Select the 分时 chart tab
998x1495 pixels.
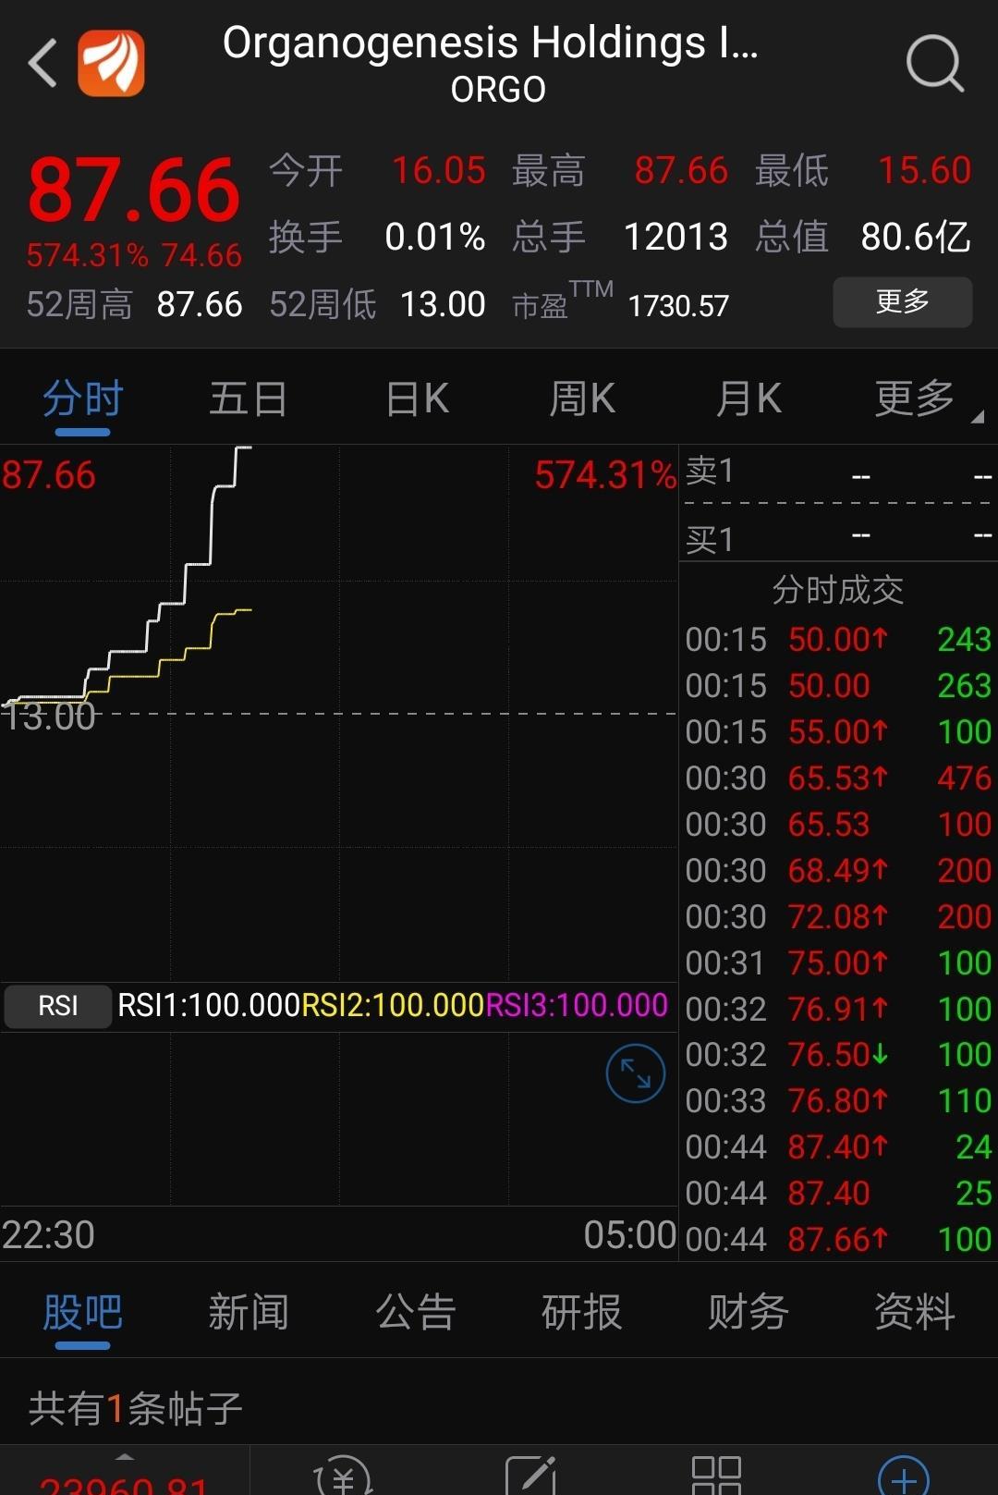click(x=82, y=399)
